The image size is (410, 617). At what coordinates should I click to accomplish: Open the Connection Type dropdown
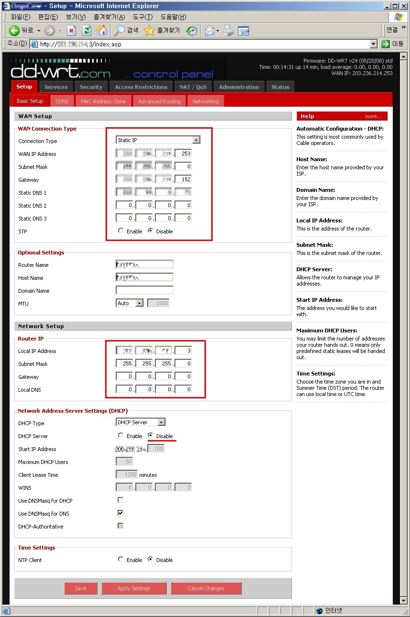[158, 140]
